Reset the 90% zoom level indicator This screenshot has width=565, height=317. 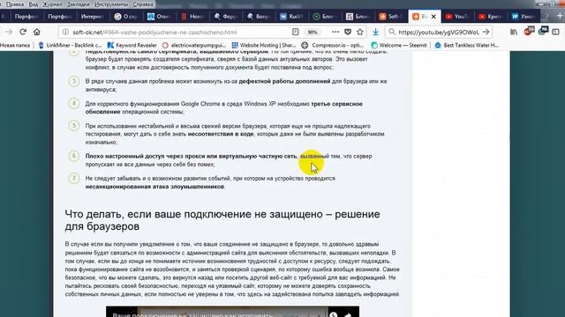point(313,33)
